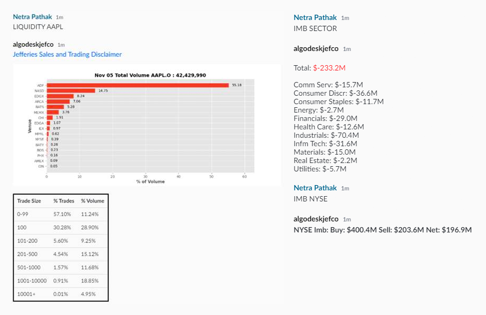Click the red Total $-233.2M value

click(329, 68)
